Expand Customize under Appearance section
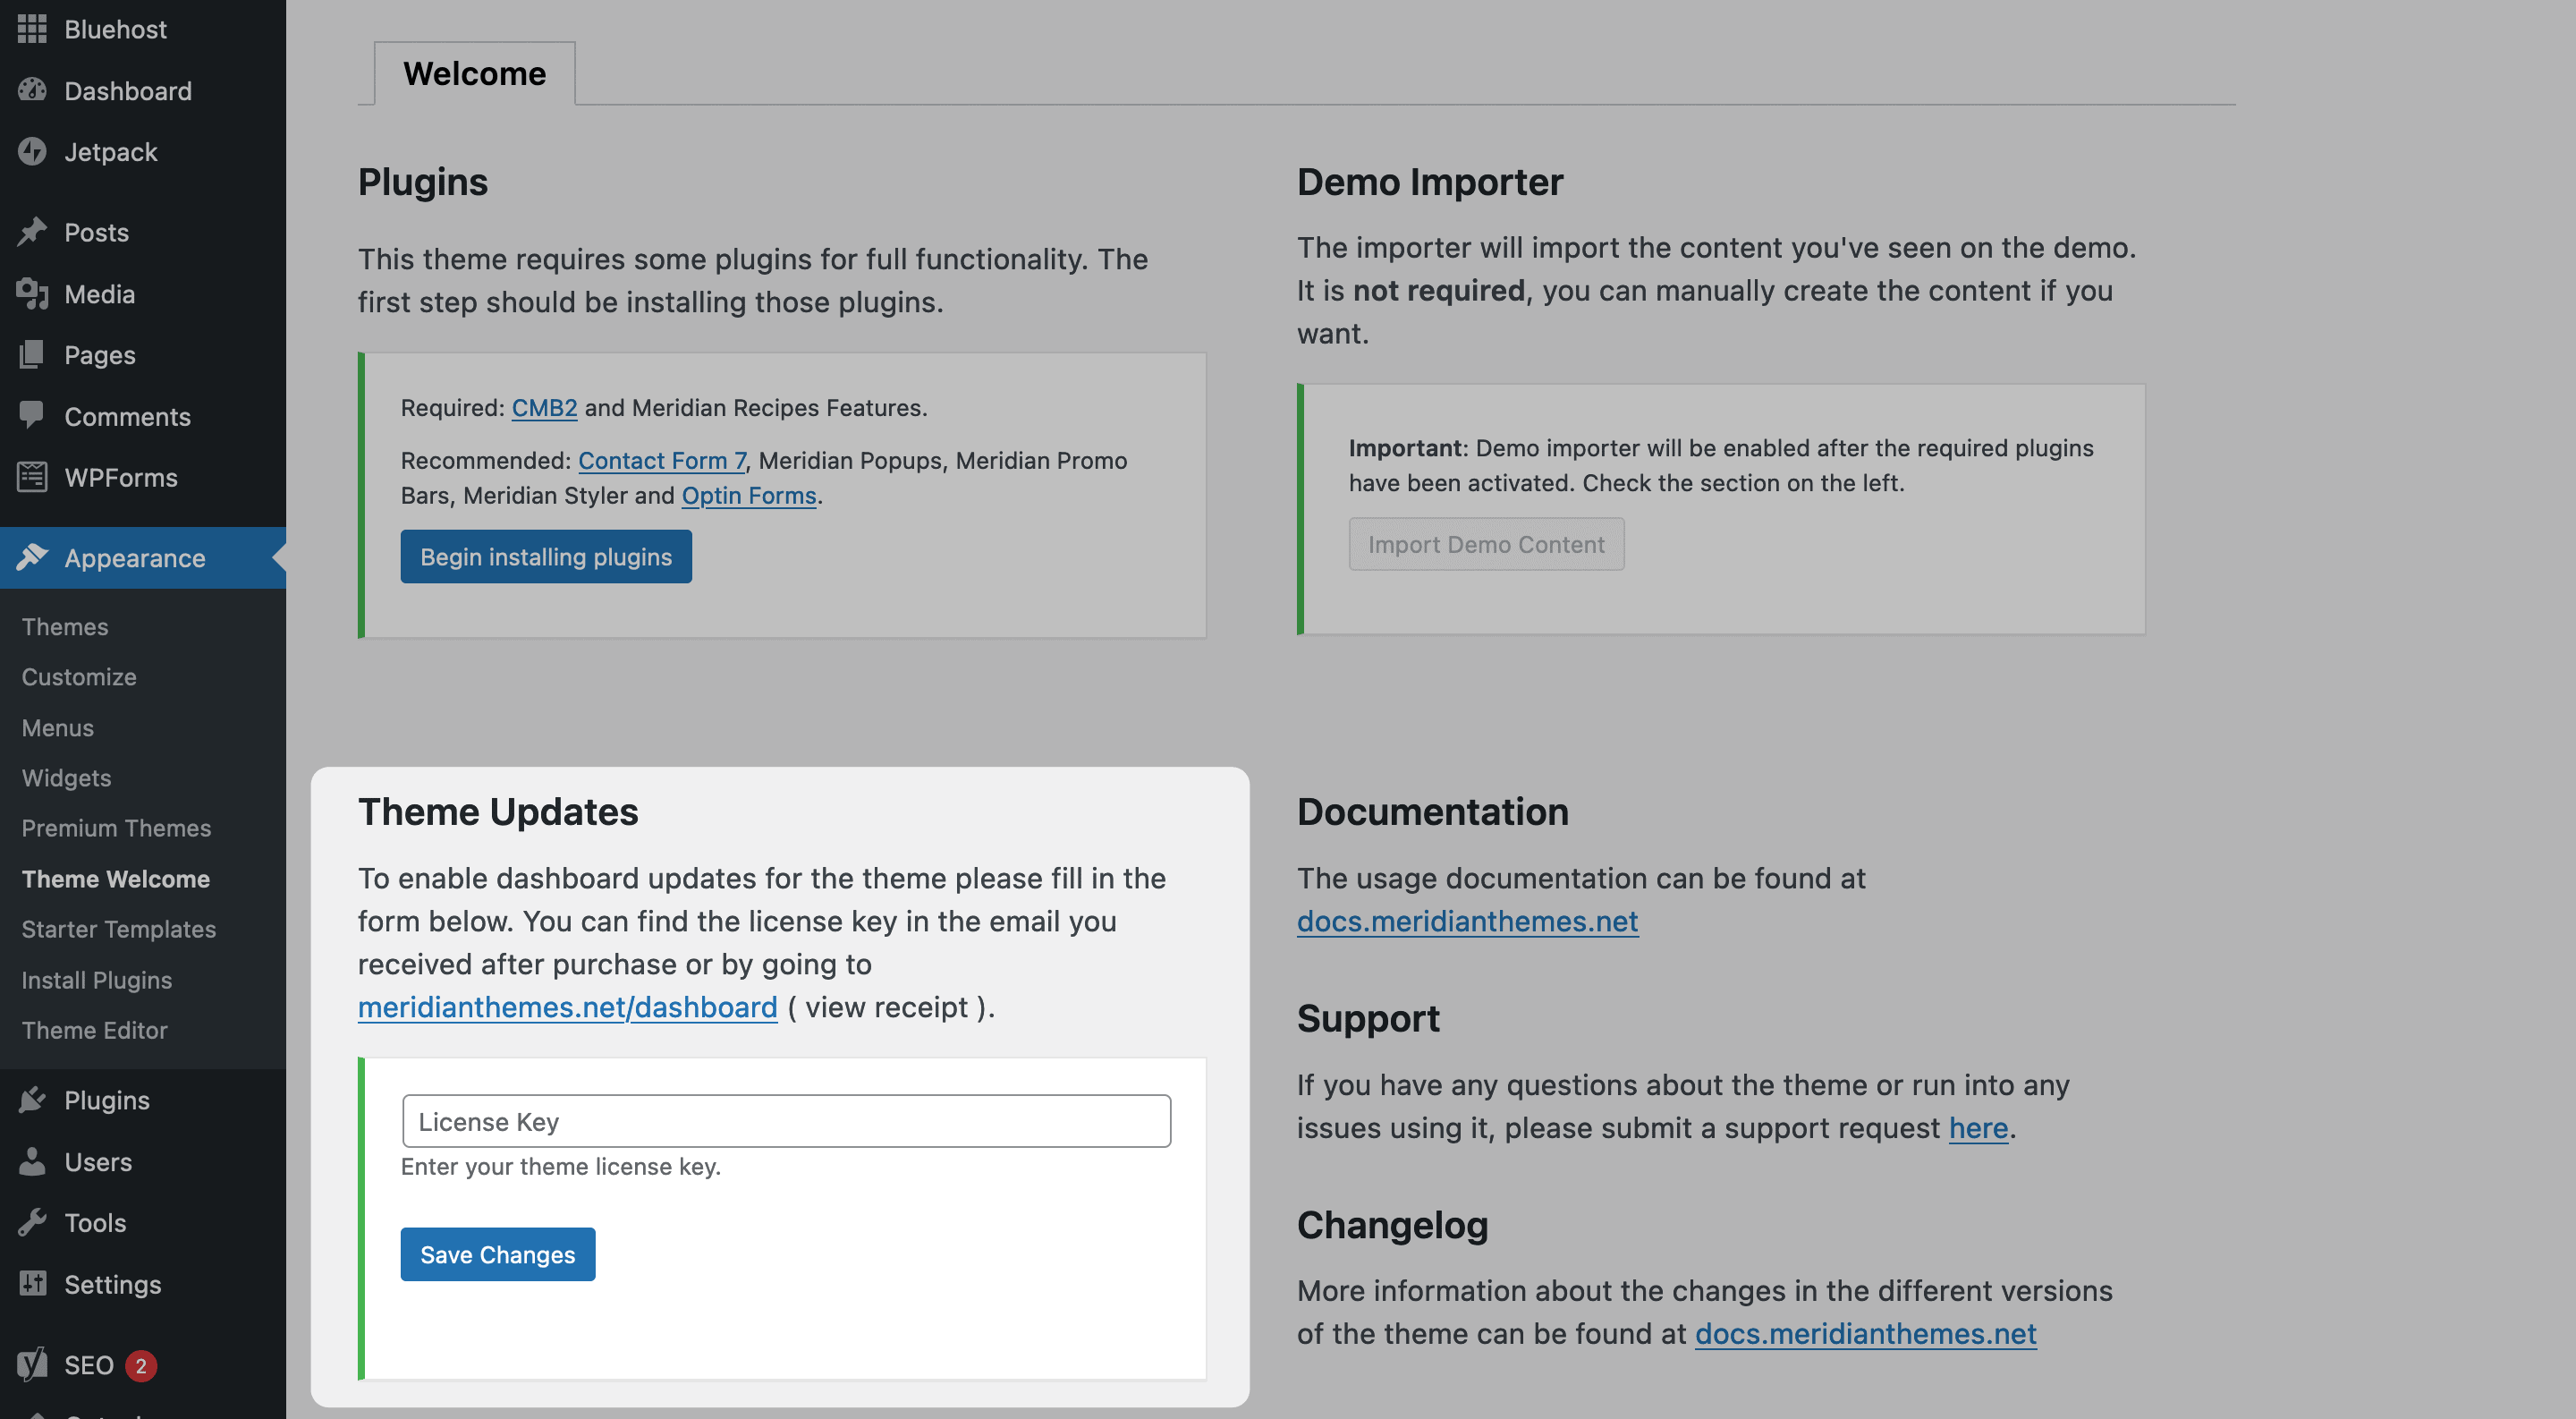The height and width of the screenshot is (1419, 2576). pos(77,676)
